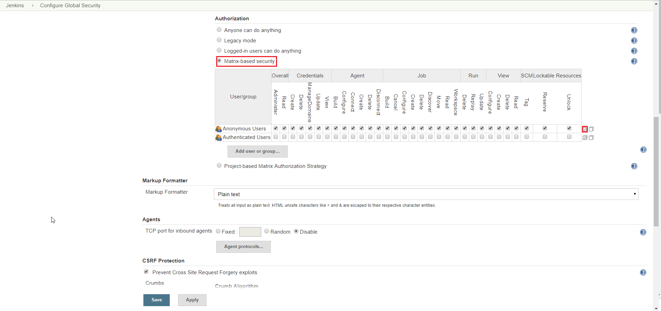661x311 pixels.
Task: Uncheck Anonymous Users Overall Read permission
Action: click(x=284, y=128)
